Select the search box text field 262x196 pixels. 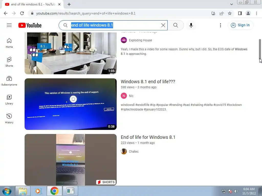(x=113, y=25)
